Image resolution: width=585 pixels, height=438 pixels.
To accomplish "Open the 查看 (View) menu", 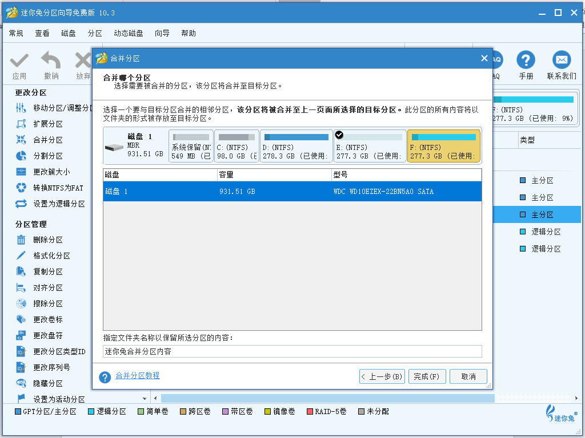I will tap(42, 33).
